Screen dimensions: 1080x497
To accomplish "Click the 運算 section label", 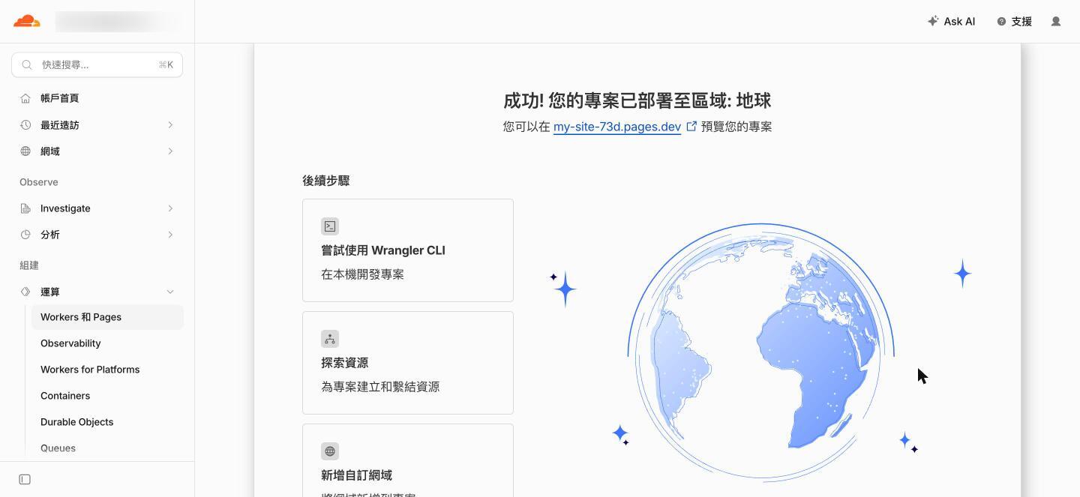I will 50,292.
